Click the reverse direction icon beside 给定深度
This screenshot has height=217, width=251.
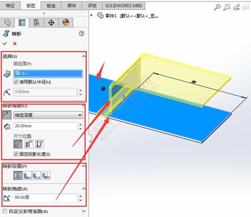point(7,115)
